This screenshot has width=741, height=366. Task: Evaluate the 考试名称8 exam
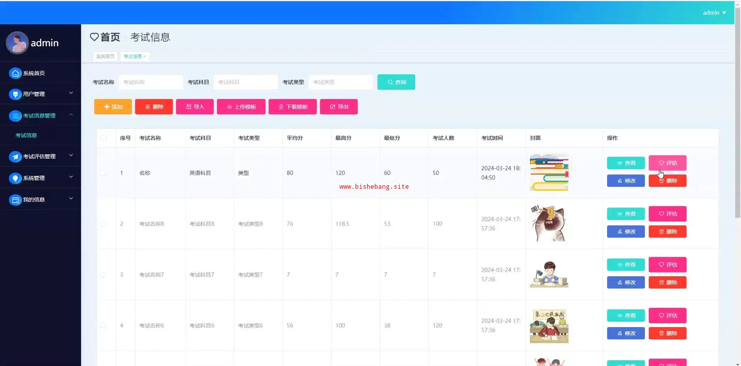668,214
